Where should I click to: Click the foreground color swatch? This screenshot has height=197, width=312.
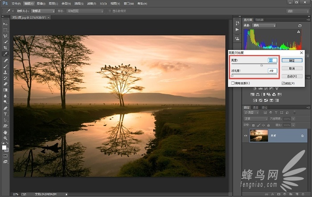click(4, 148)
